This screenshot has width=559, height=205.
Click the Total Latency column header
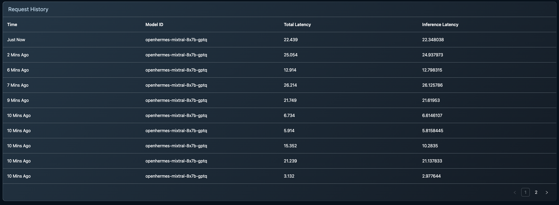pyautogui.click(x=297, y=24)
